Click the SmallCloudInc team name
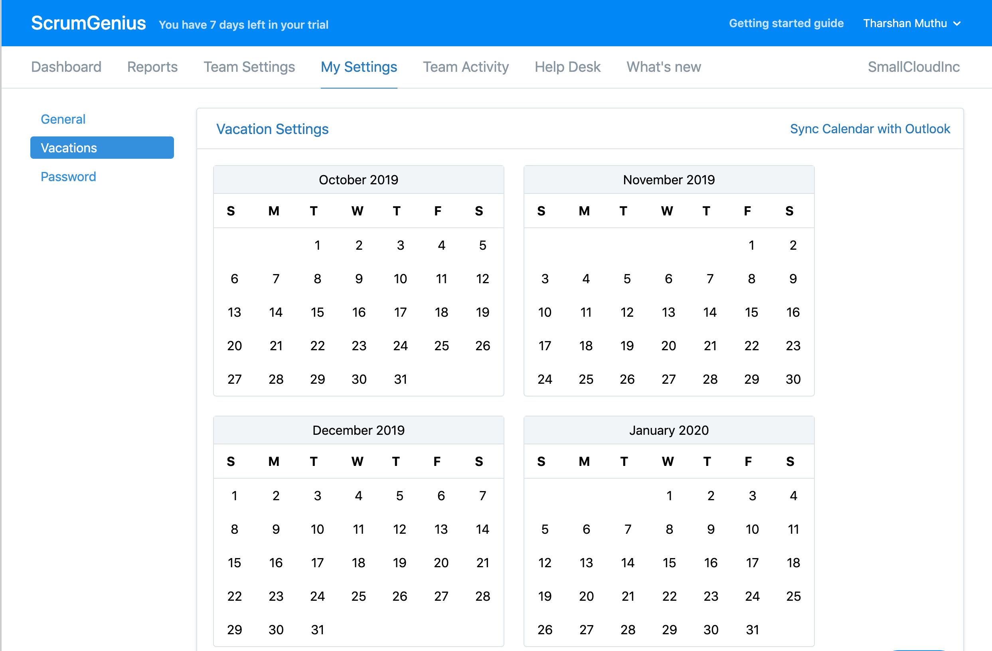The height and width of the screenshot is (651, 992). point(913,67)
